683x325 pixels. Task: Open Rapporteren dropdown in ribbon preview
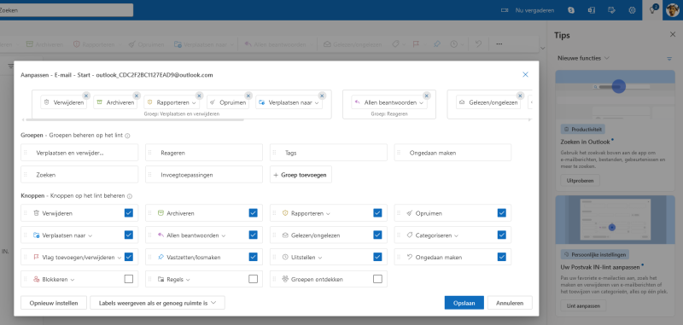(194, 103)
